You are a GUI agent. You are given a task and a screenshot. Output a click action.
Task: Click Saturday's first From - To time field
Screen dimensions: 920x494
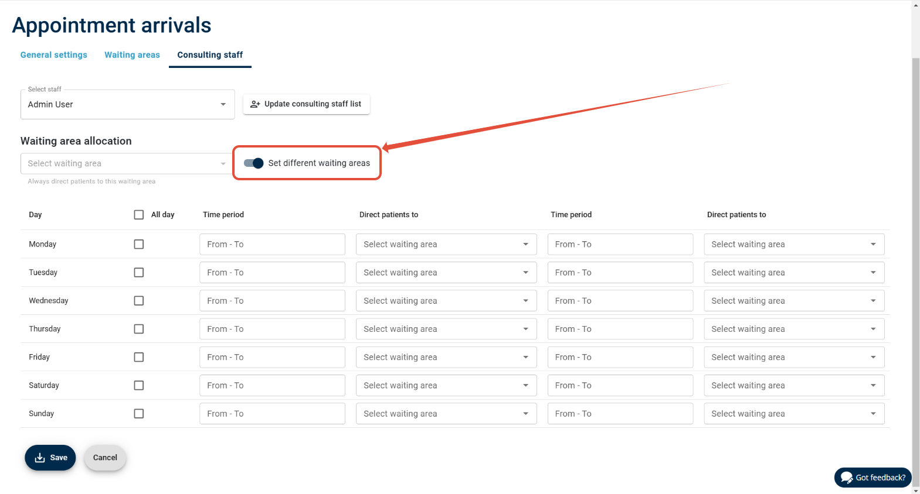pyautogui.click(x=272, y=385)
